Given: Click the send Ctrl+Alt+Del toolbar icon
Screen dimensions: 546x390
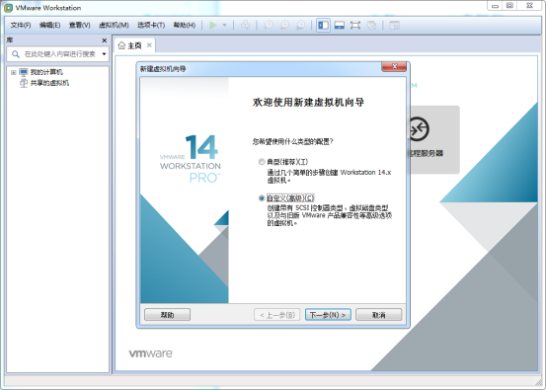Looking at the screenshot, I should (x=245, y=25).
